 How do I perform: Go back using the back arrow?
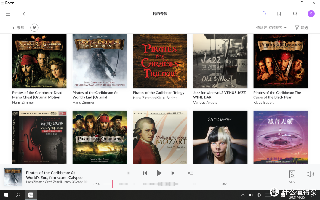click(24, 14)
